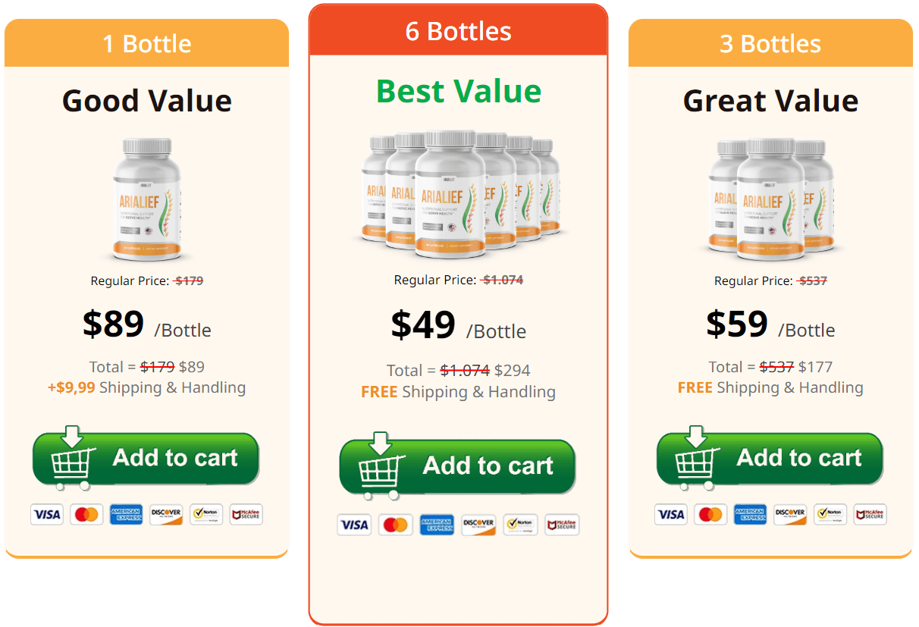Add the 6 Bottles package to cart
This screenshot has height=627, width=919.
click(x=456, y=466)
